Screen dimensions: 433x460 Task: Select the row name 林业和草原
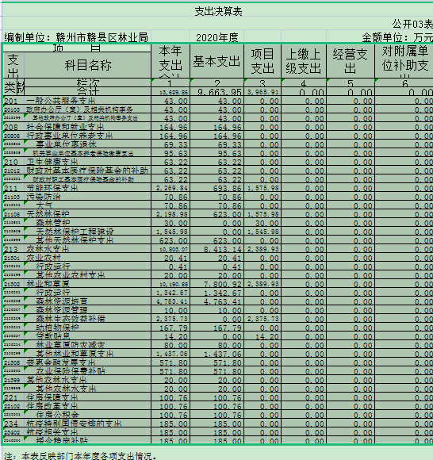tap(48, 284)
